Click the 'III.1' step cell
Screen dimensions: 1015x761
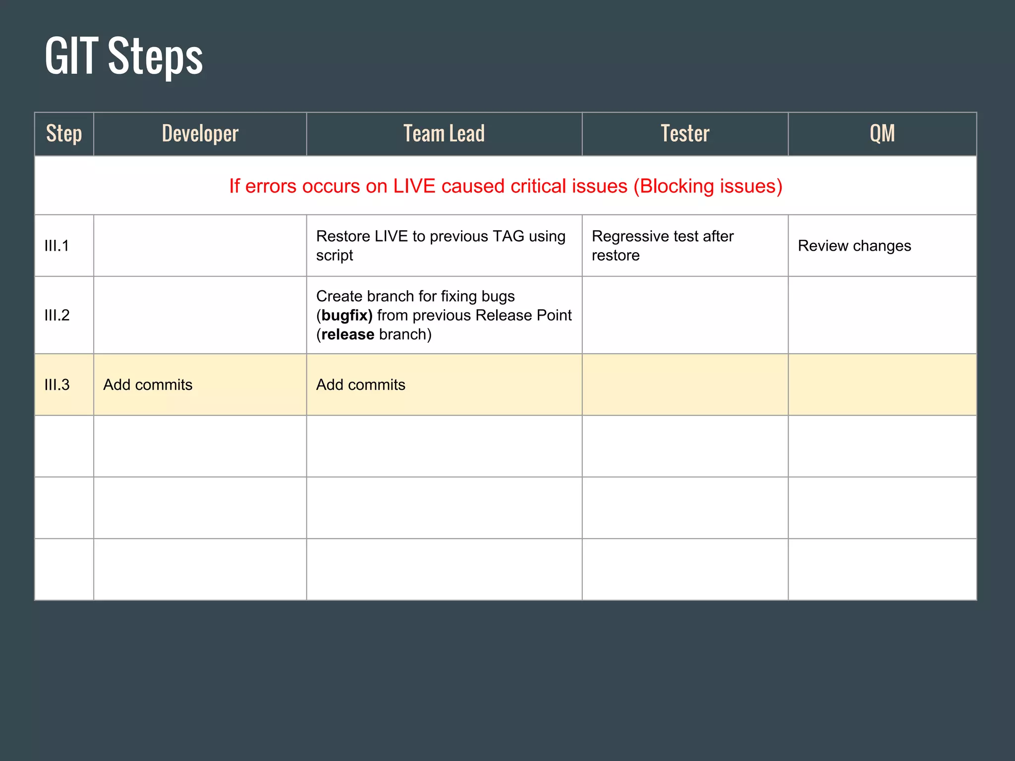[x=64, y=246]
